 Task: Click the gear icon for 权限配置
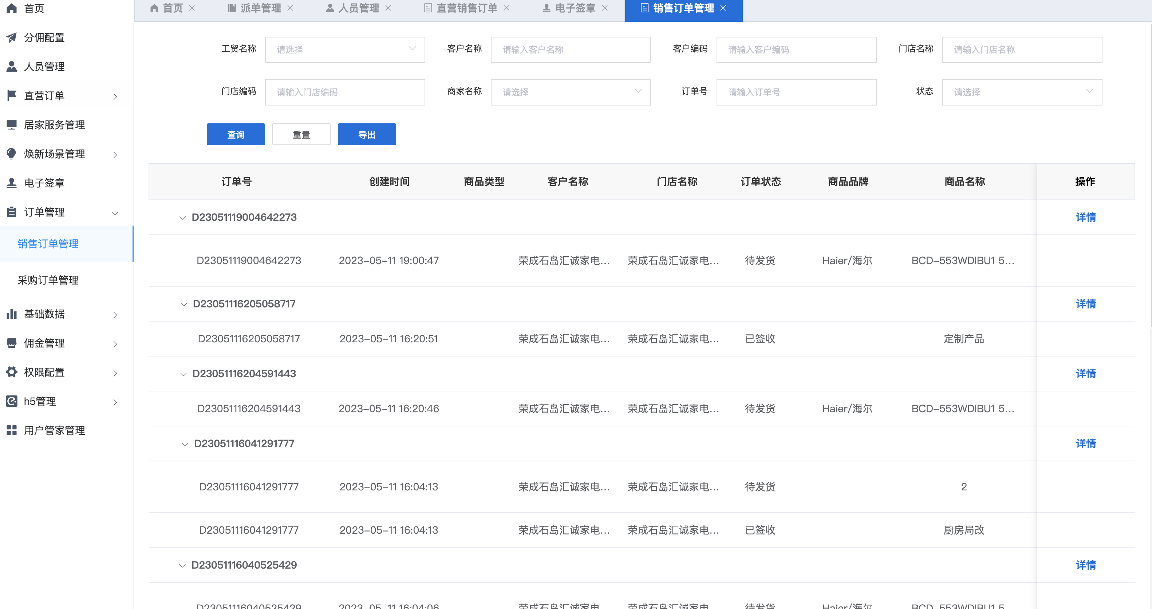[x=12, y=372]
